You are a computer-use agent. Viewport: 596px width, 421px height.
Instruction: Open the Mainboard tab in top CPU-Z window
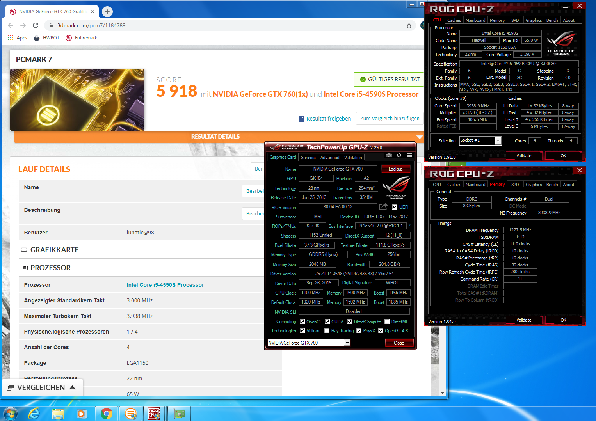475,20
